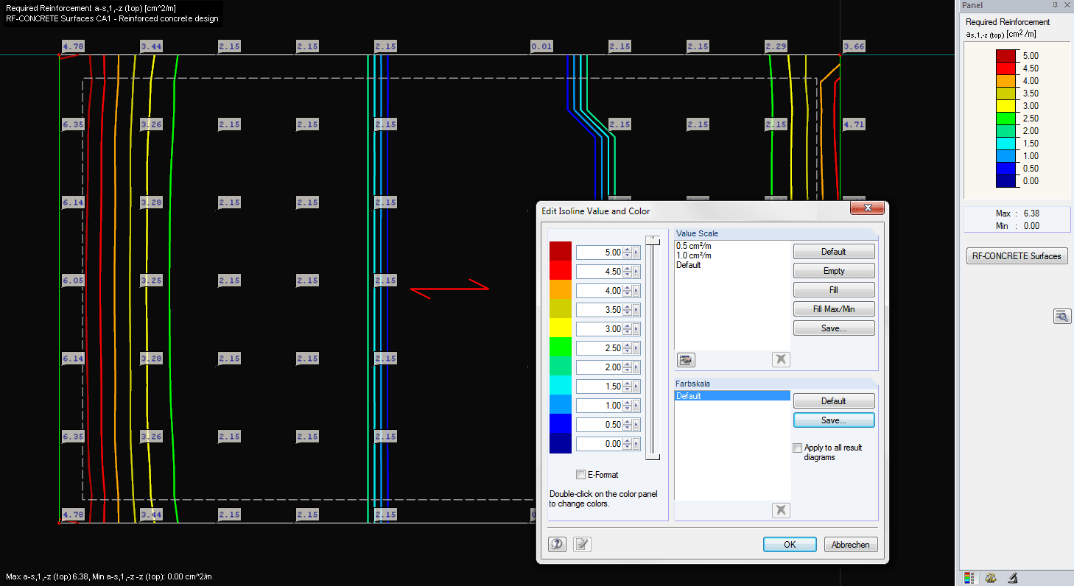This screenshot has width=1074, height=586.
Task: Open the microscope filter tab icon
Action: 1013,578
